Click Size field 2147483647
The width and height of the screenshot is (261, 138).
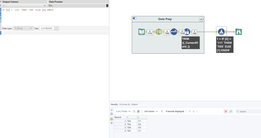point(47,28)
